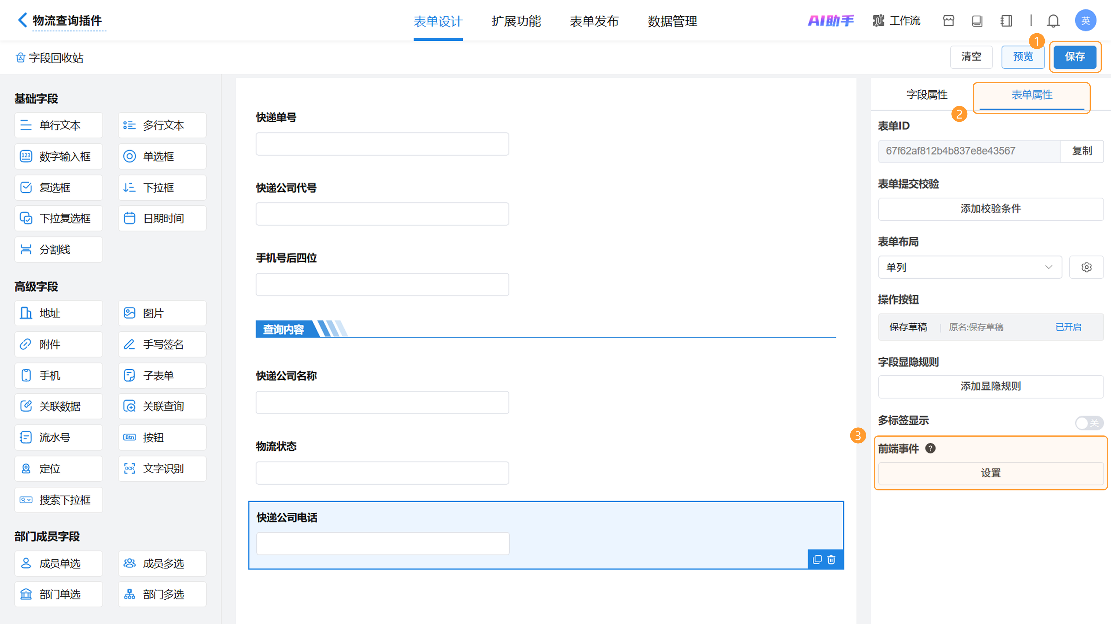Add the 手写签名 field

point(162,344)
